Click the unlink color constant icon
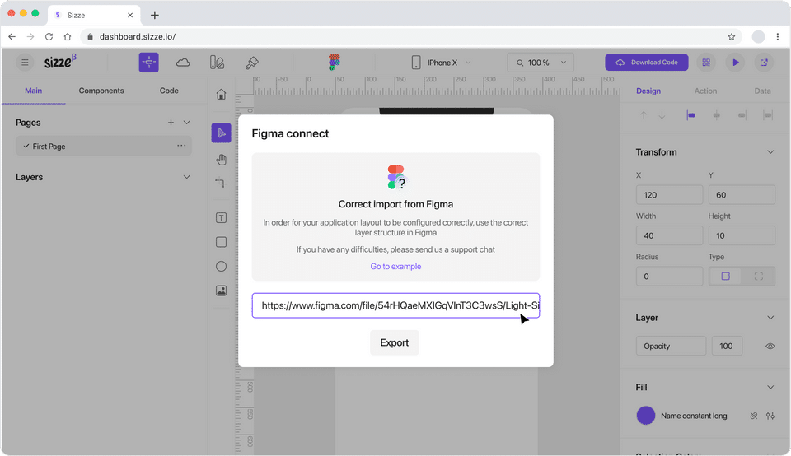 [754, 416]
